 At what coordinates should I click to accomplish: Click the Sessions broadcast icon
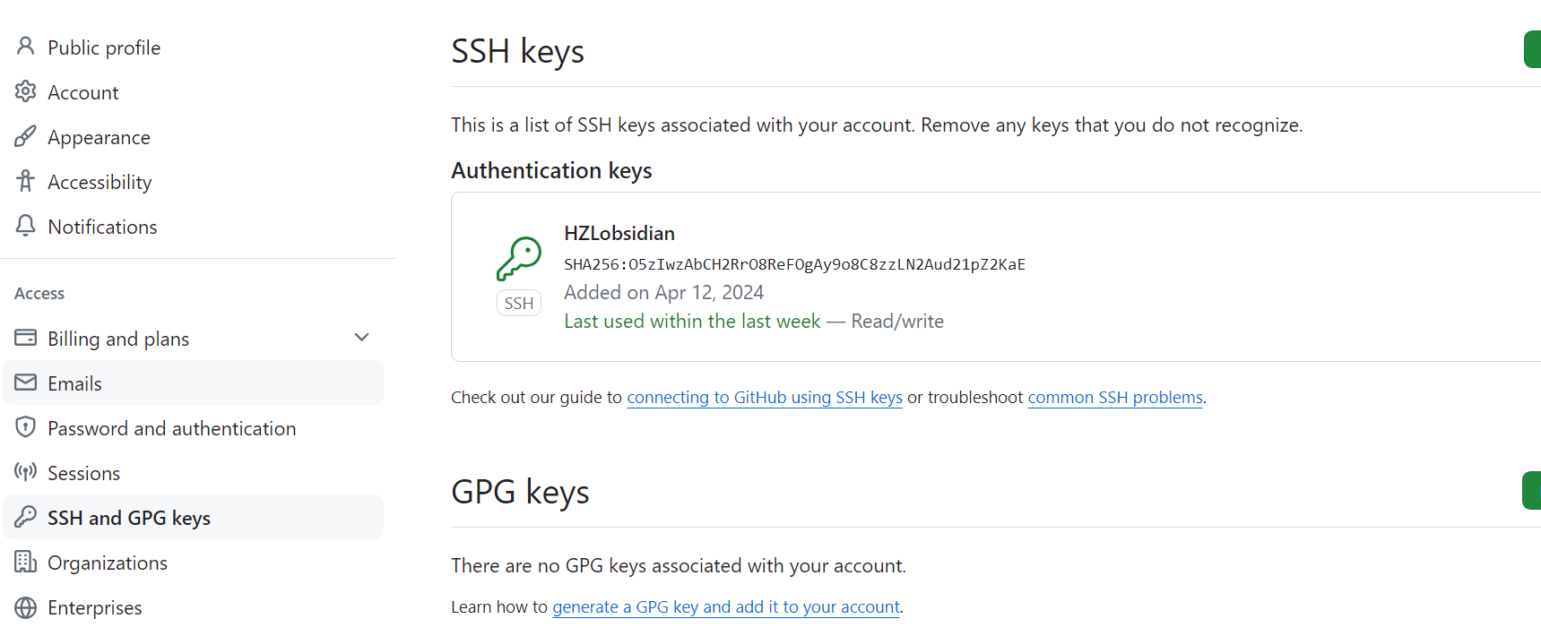[x=26, y=472]
